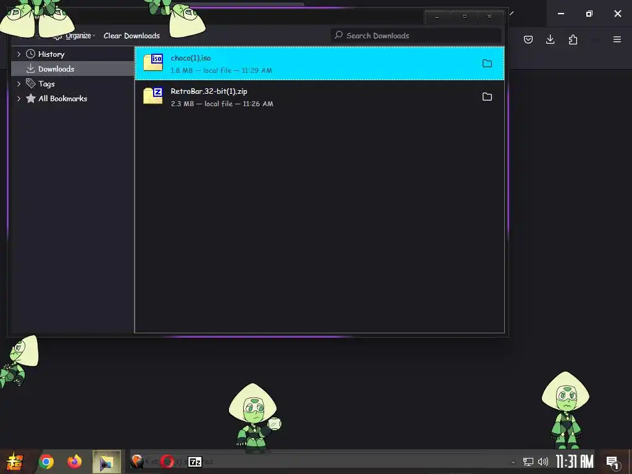Open the cursor-arrow app on the taskbar
Viewport: 632px width, 474px height.
106,462
